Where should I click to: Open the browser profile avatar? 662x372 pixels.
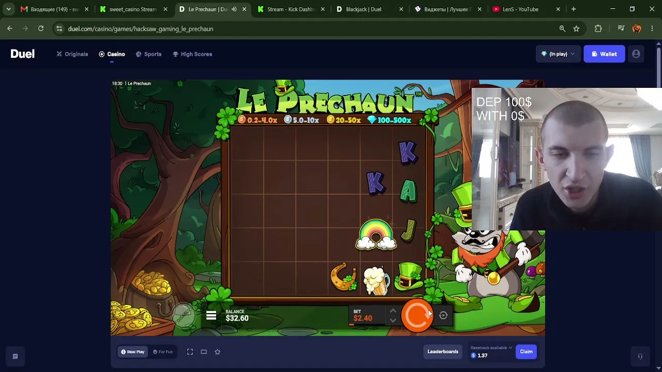[637, 29]
